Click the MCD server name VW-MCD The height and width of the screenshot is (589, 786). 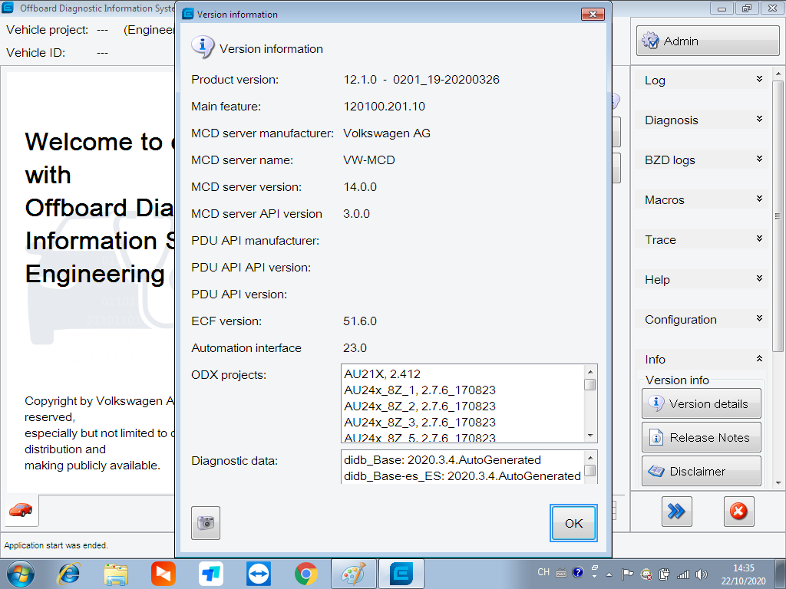tap(369, 160)
